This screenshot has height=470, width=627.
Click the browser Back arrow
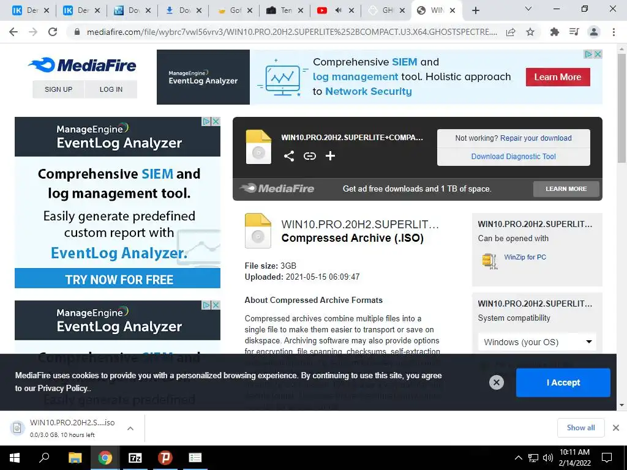click(x=13, y=32)
